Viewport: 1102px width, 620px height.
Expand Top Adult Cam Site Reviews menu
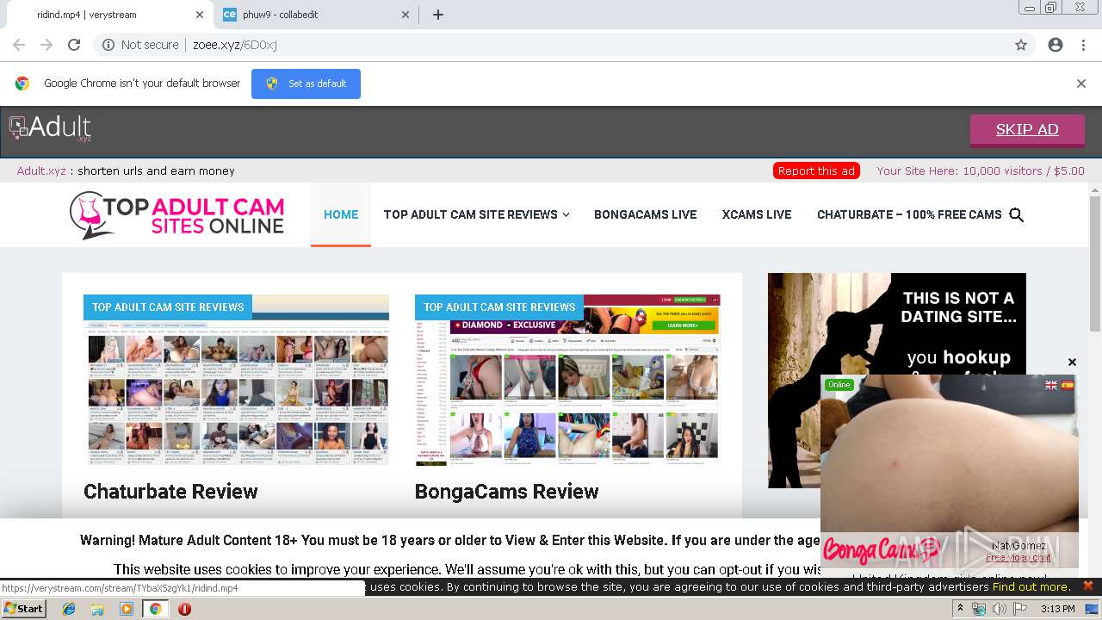coord(476,214)
